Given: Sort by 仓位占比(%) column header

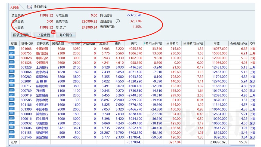Looking at the screenshot, I should [x=238, y=44].
